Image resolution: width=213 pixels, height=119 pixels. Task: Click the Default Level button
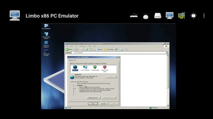[x=109, y=98]
